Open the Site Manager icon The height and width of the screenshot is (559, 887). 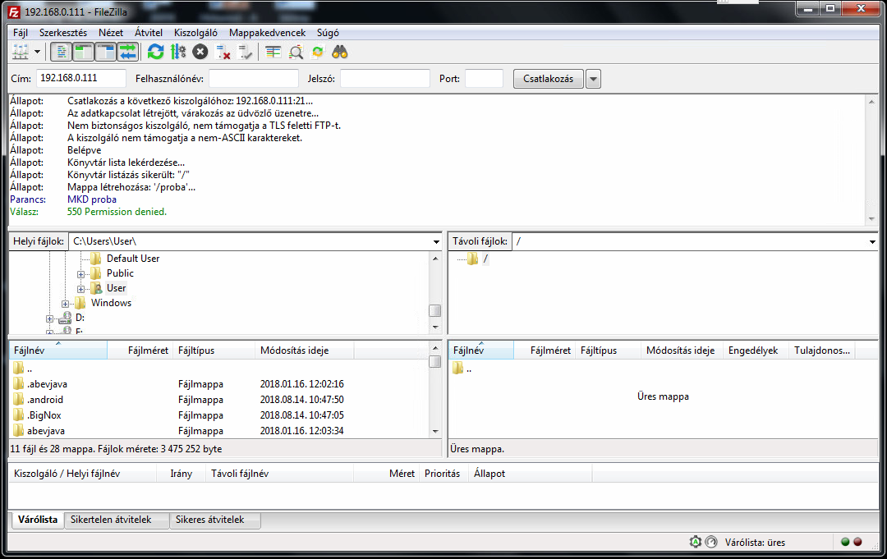21,53
